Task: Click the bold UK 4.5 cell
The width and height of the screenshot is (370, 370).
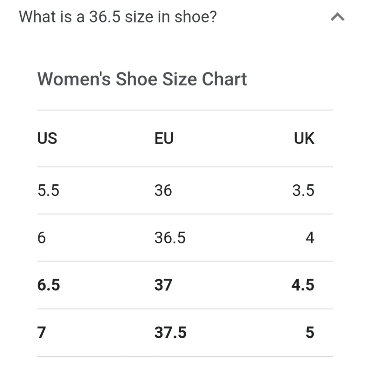Action: 303,285
